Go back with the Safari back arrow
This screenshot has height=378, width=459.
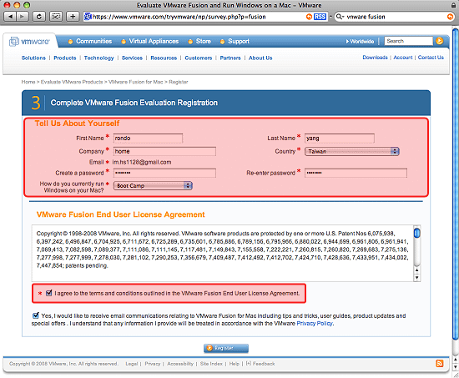click(x=10, y=17)
